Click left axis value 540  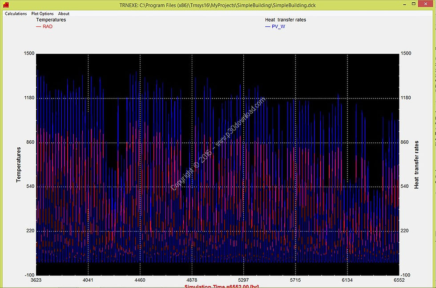point(30,186)
